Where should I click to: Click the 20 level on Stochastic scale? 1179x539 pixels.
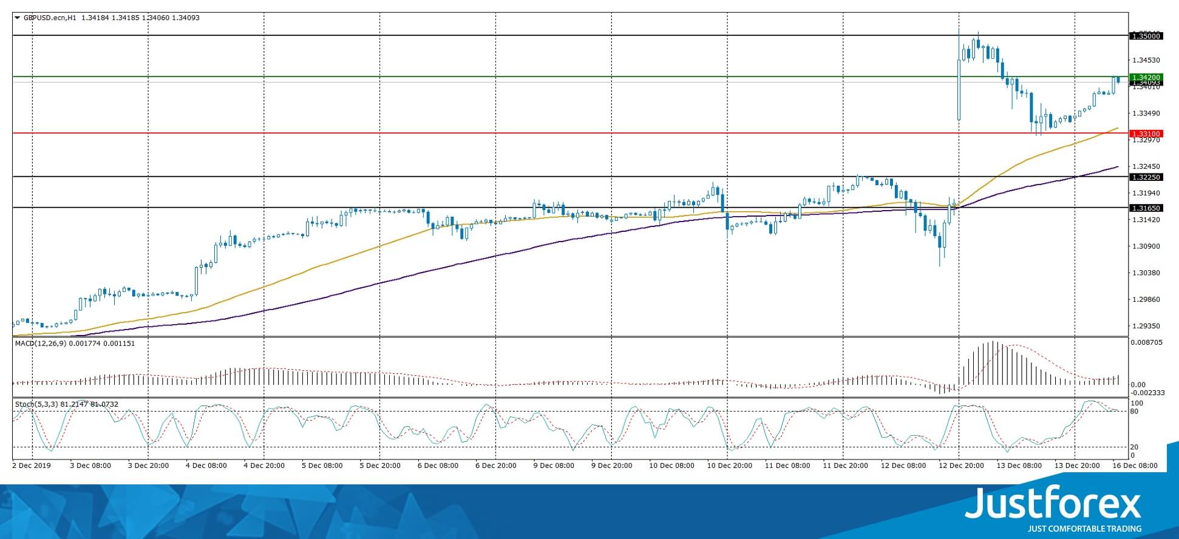pos(1135,447)
